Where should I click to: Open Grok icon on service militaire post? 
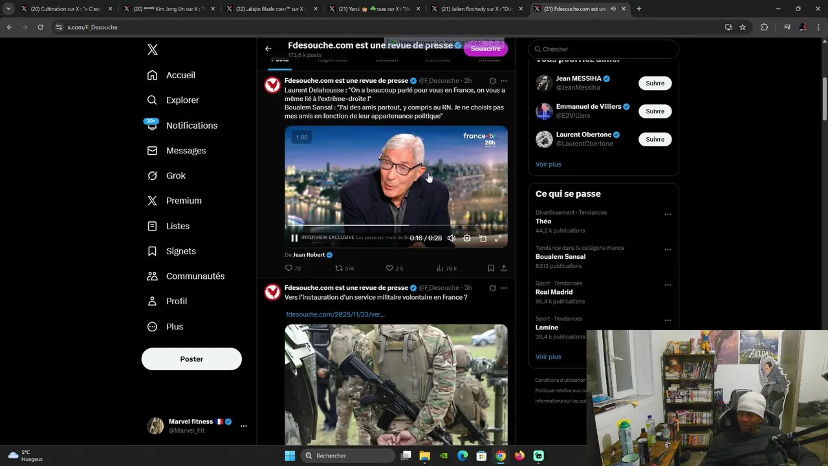point(492,288)
